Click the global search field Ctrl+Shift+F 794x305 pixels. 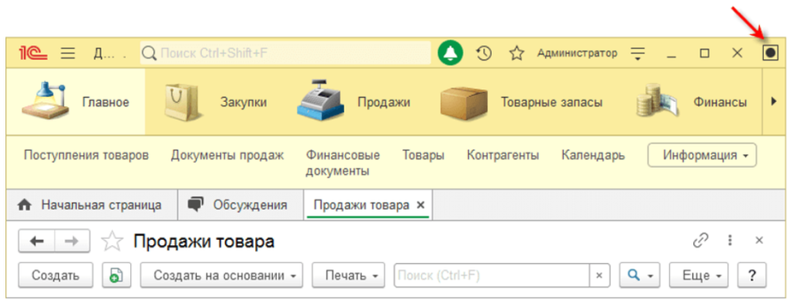click(x=285, y=53)
